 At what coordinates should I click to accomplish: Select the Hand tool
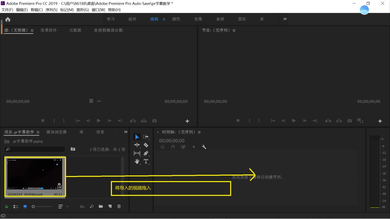(x=137, y=161)
